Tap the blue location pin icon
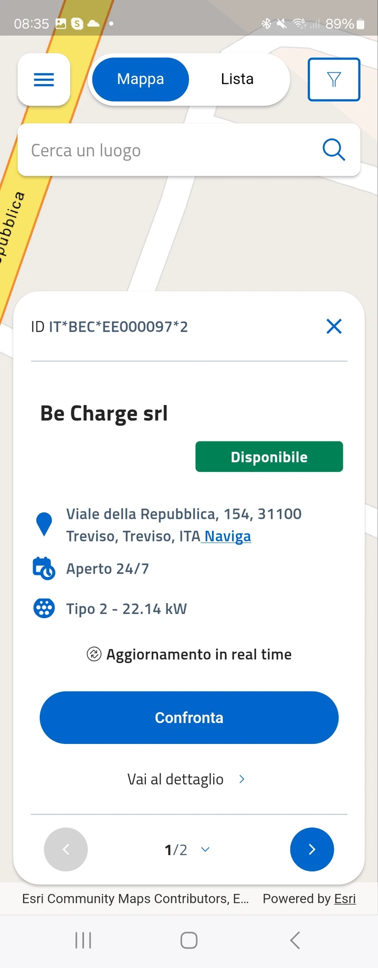 point(44,524)
